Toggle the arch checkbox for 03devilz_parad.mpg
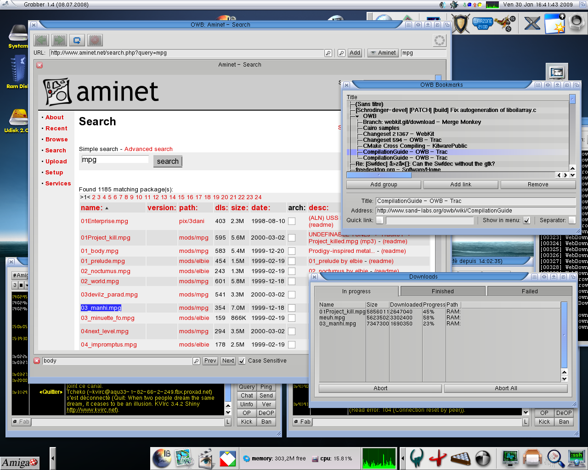Viewport: 588px width, 470px height. (x=291, y=295)
